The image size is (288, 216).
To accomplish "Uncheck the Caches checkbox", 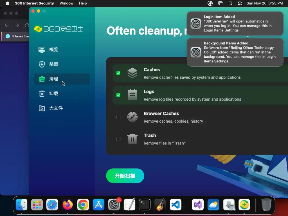I will (x=118, y=73).
